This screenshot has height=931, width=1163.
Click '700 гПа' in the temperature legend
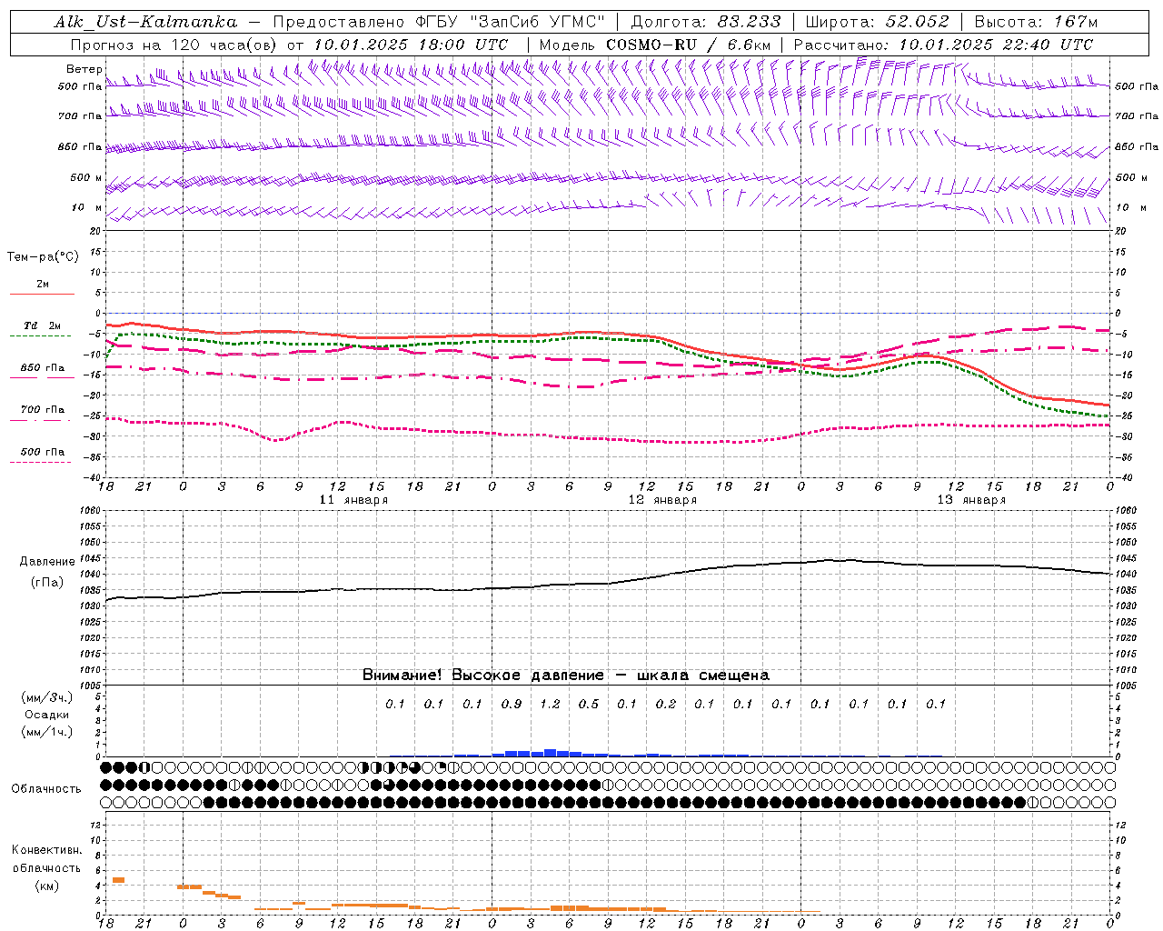click(x=43, y=410)
